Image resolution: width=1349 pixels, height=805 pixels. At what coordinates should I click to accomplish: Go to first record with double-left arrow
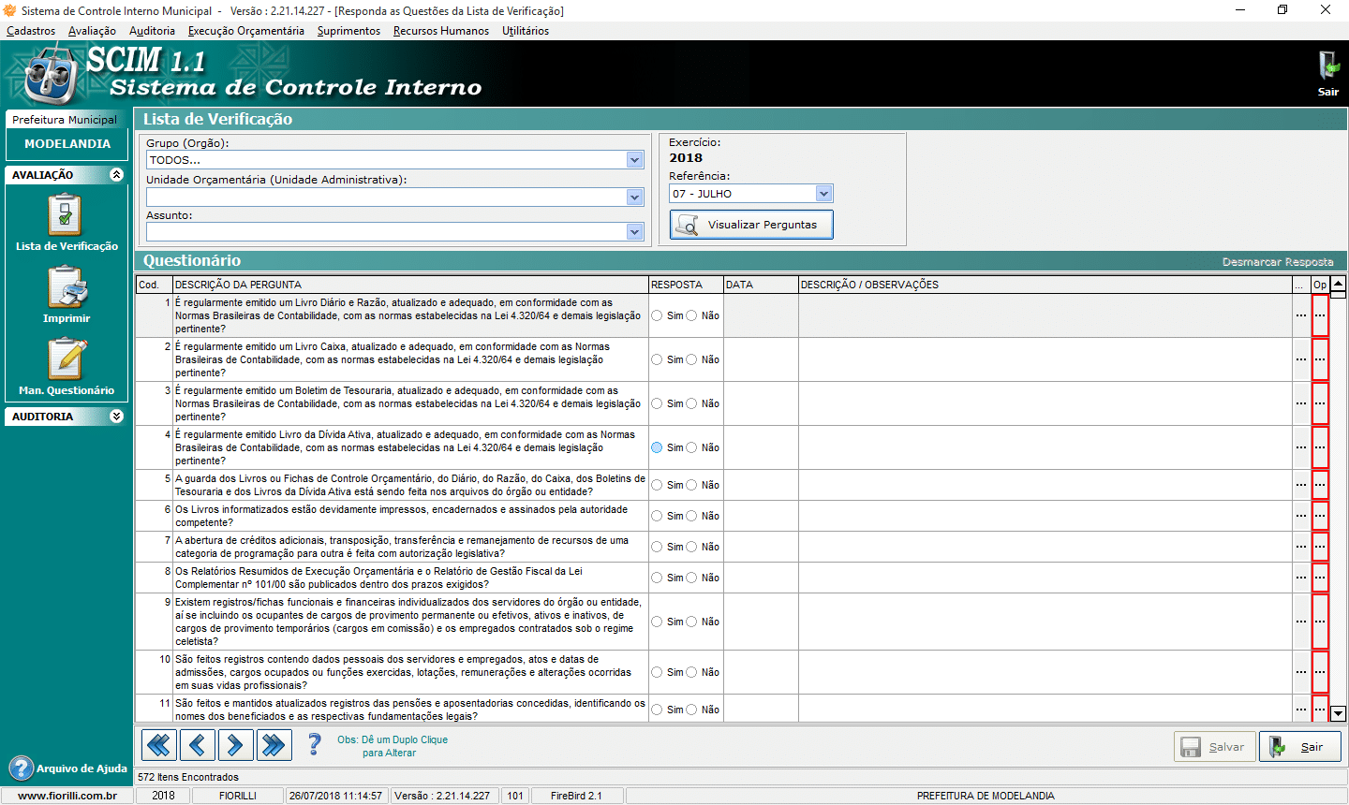point(159,745)
